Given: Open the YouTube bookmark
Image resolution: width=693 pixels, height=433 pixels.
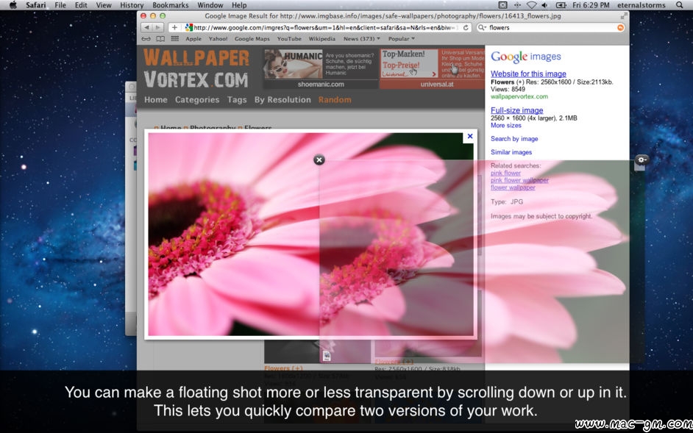Looking at the screenshot, I should click(289, 39).
